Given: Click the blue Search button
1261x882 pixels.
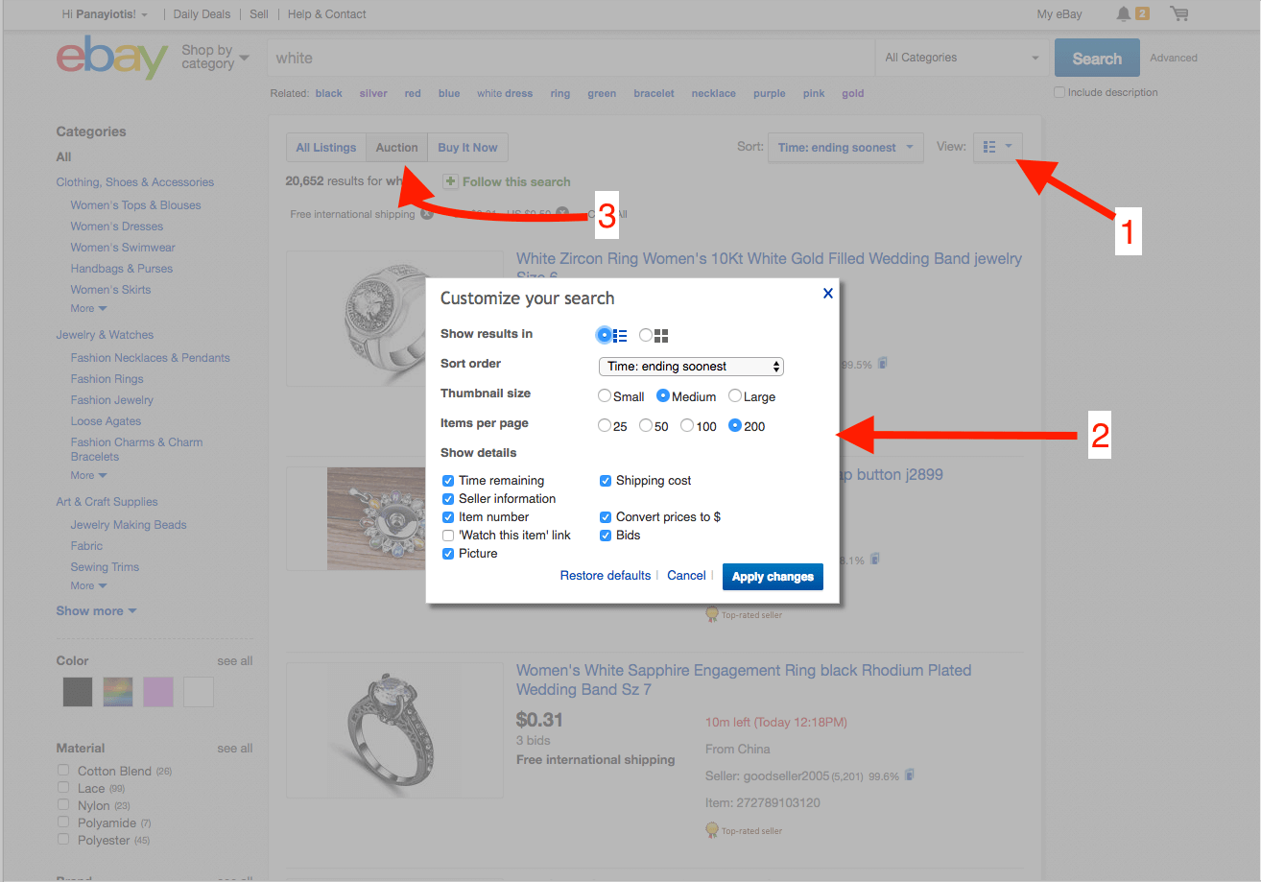Looking at the screenshot, I should (x=1097, y=58).
